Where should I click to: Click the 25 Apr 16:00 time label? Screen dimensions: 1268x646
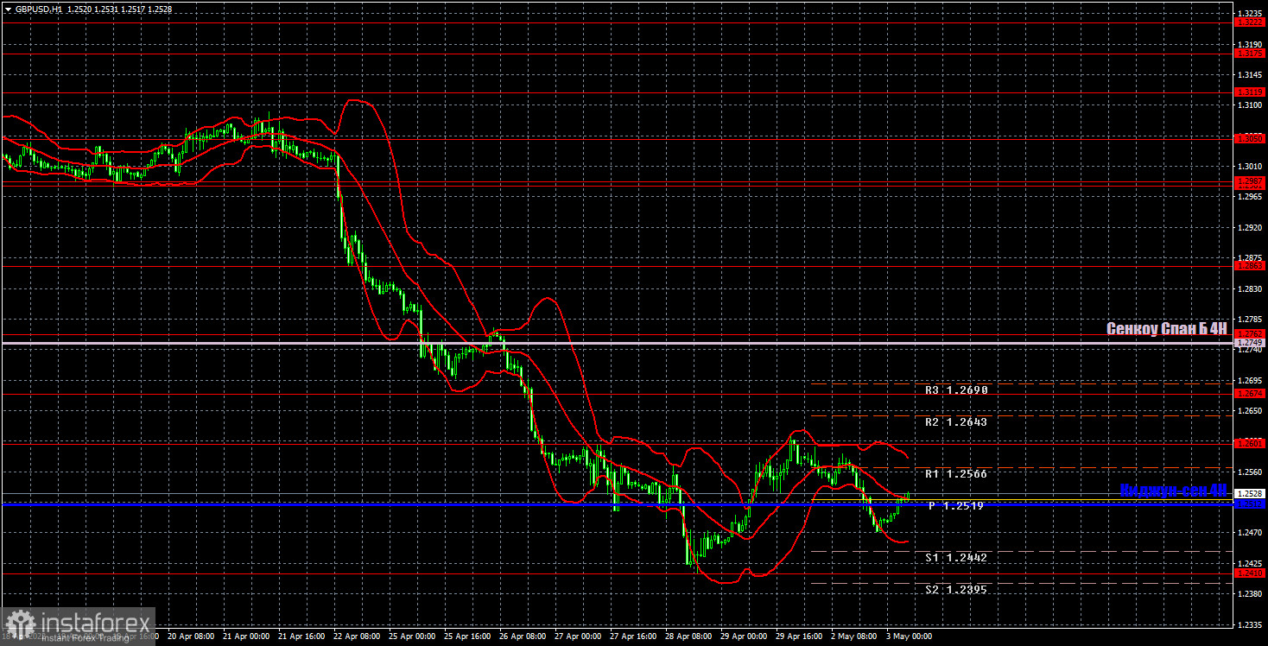[469, 636]
